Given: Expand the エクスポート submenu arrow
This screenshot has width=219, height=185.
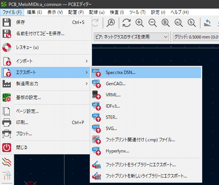Looking at the screenshot, I should point(87,73).
